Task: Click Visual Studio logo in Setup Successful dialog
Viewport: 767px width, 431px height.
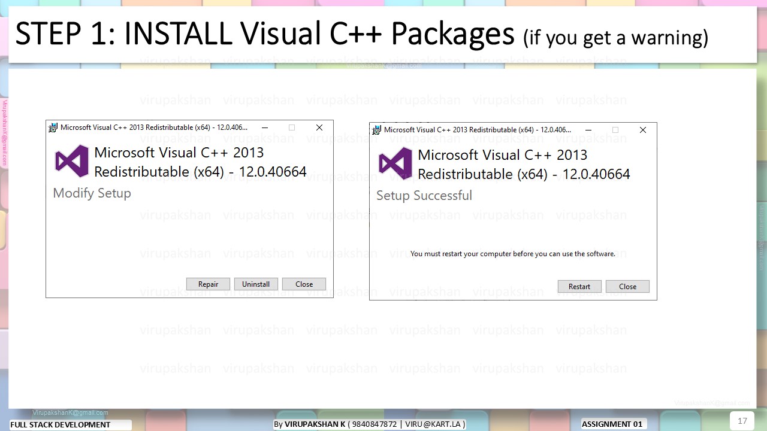Action: point(395,163)
